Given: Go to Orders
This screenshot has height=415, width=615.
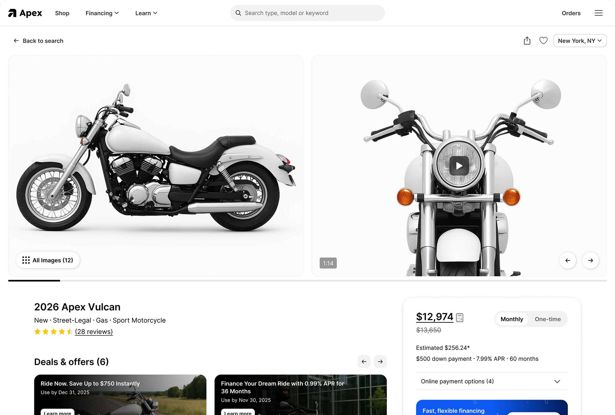Looking at the screenshot, I should click(x=571, y=13).
